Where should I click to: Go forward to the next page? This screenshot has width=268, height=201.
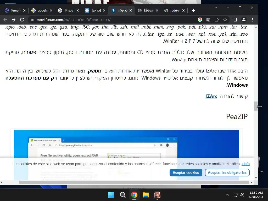point(14,20)
